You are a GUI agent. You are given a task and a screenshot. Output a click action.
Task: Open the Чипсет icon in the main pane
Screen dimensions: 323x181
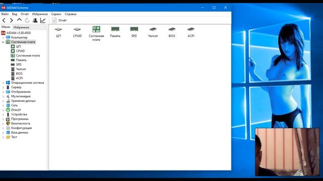click(x=153, y=32)
